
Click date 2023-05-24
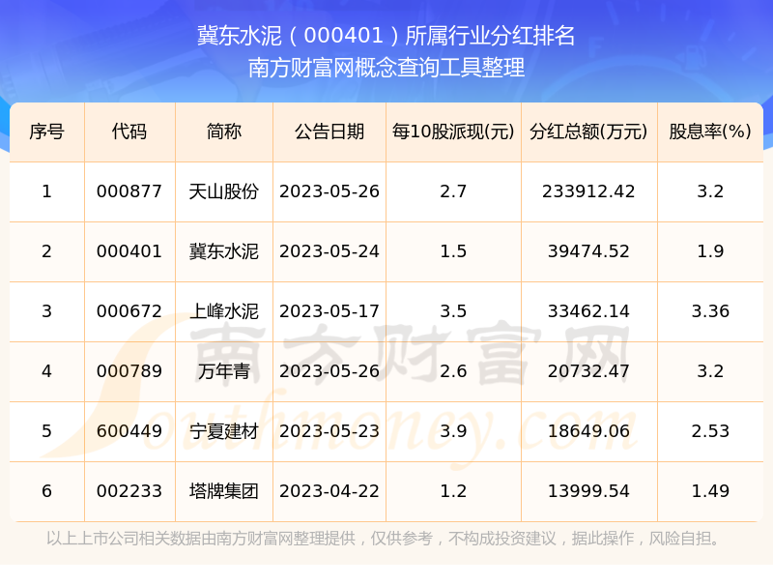(x=329, y=251)
